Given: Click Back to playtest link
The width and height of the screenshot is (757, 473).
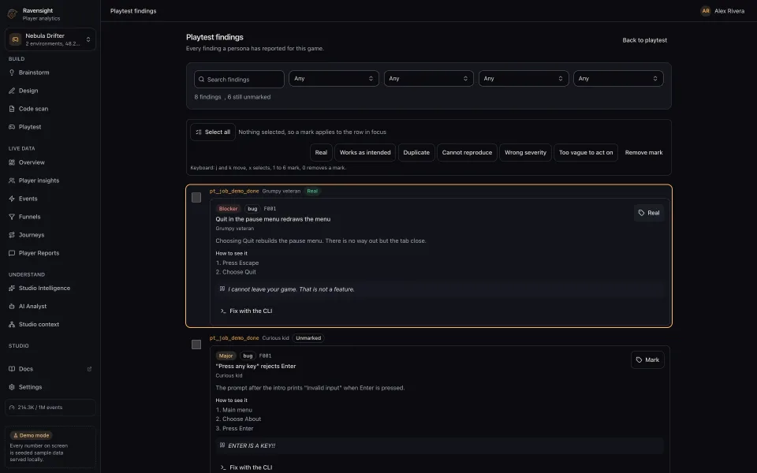Looking at the screenshot, I should tap(644, 40).
